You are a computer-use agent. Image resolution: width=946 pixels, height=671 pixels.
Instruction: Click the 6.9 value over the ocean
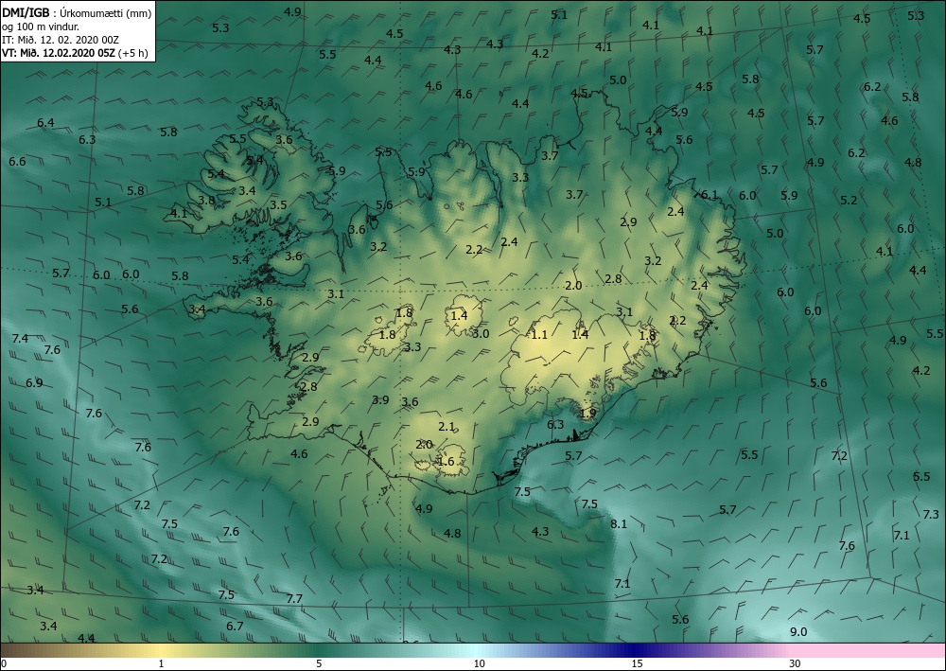click(34, 382)
